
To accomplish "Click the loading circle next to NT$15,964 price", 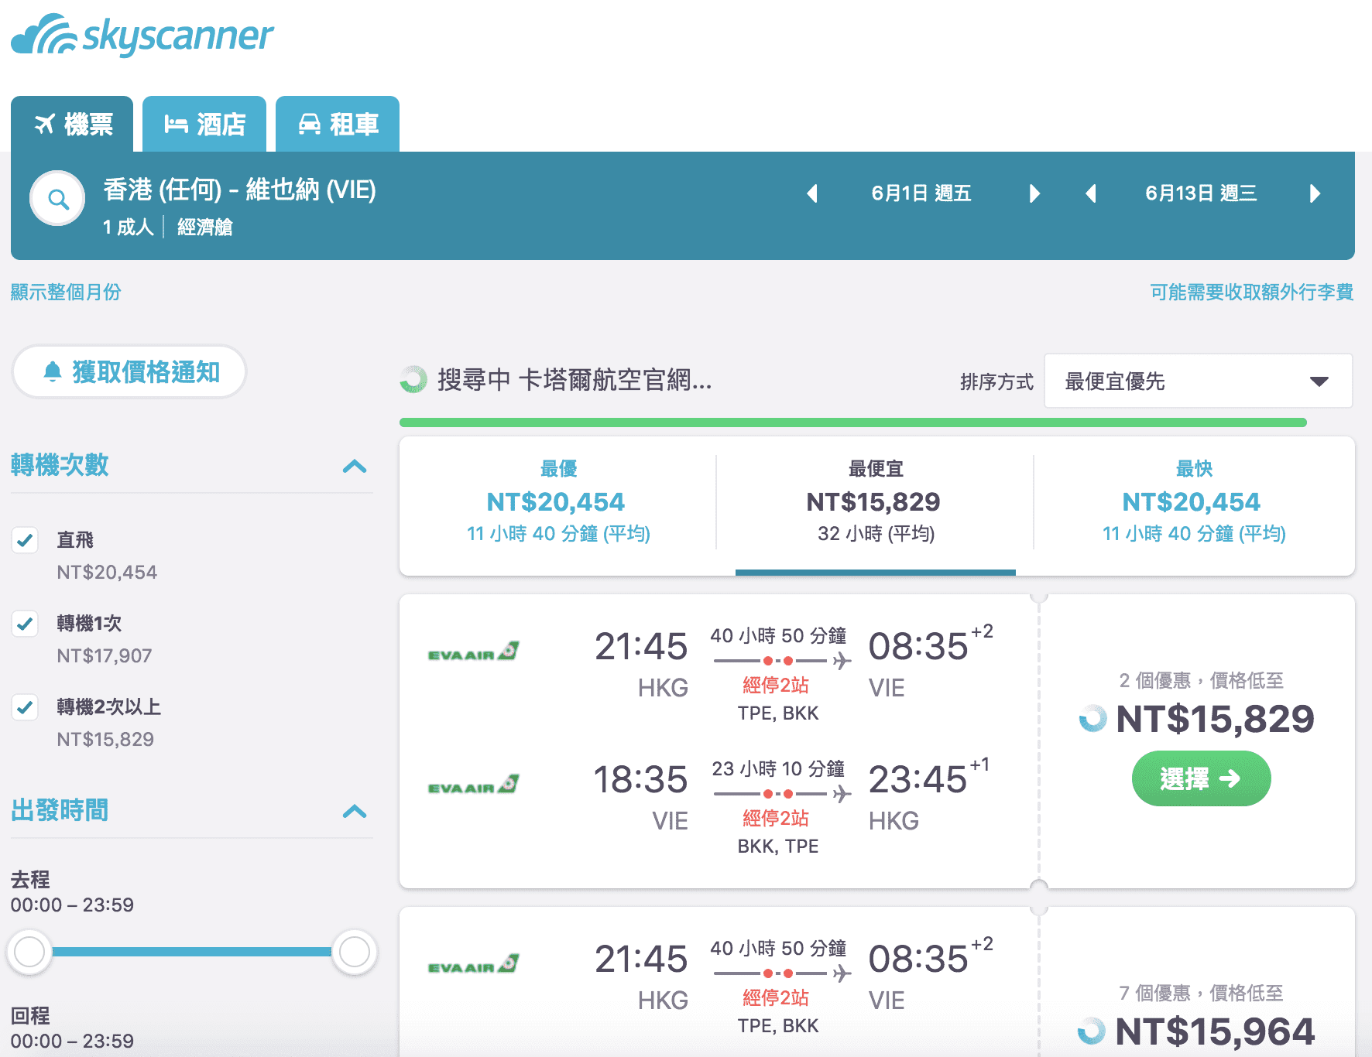I will pos(1092,1031).
